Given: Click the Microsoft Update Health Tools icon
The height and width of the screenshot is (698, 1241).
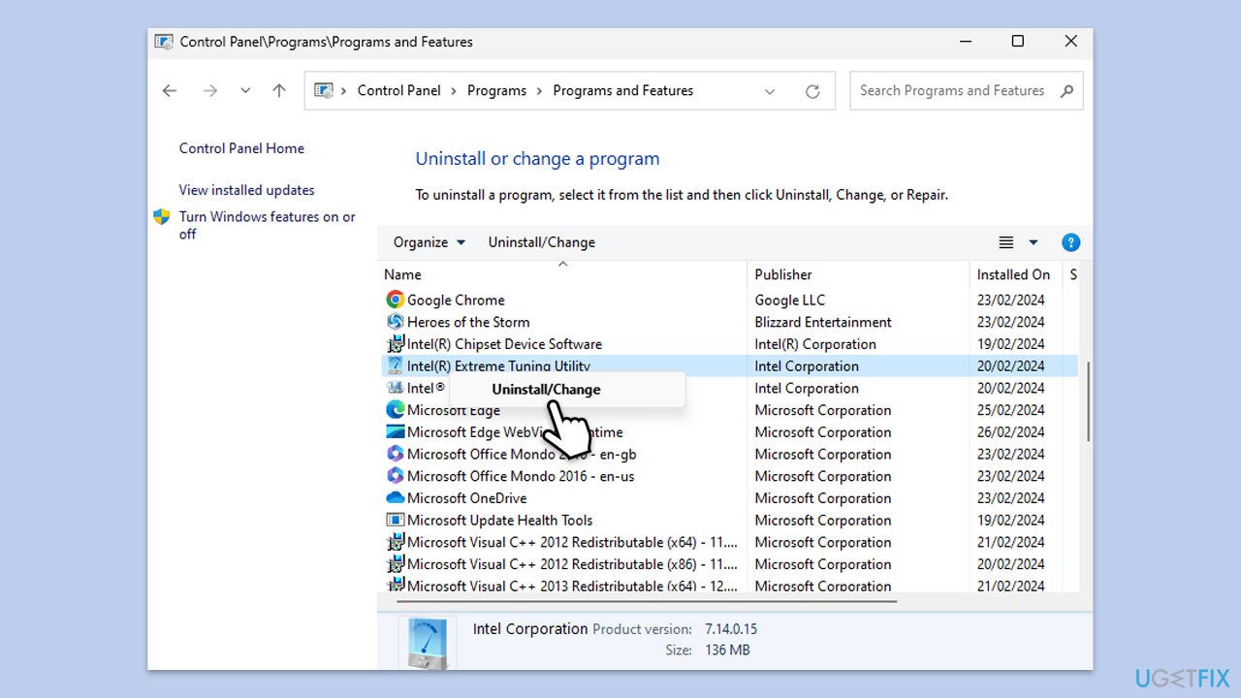Looking at the screenshot, I should coord(395,521).
